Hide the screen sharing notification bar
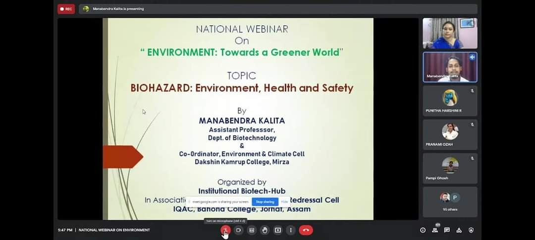535x240 pixels. point(284,202)
